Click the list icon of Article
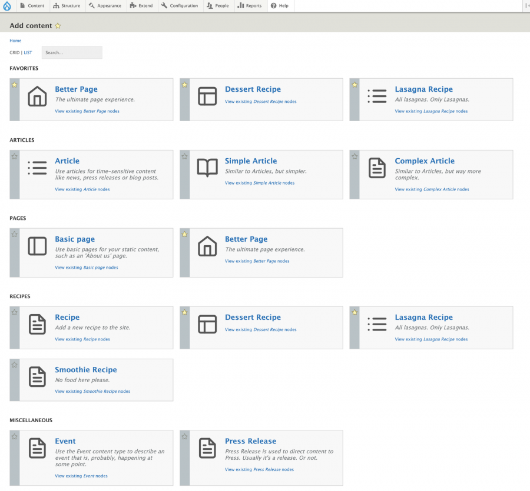The image size is (530, 491). coord(37,168)
